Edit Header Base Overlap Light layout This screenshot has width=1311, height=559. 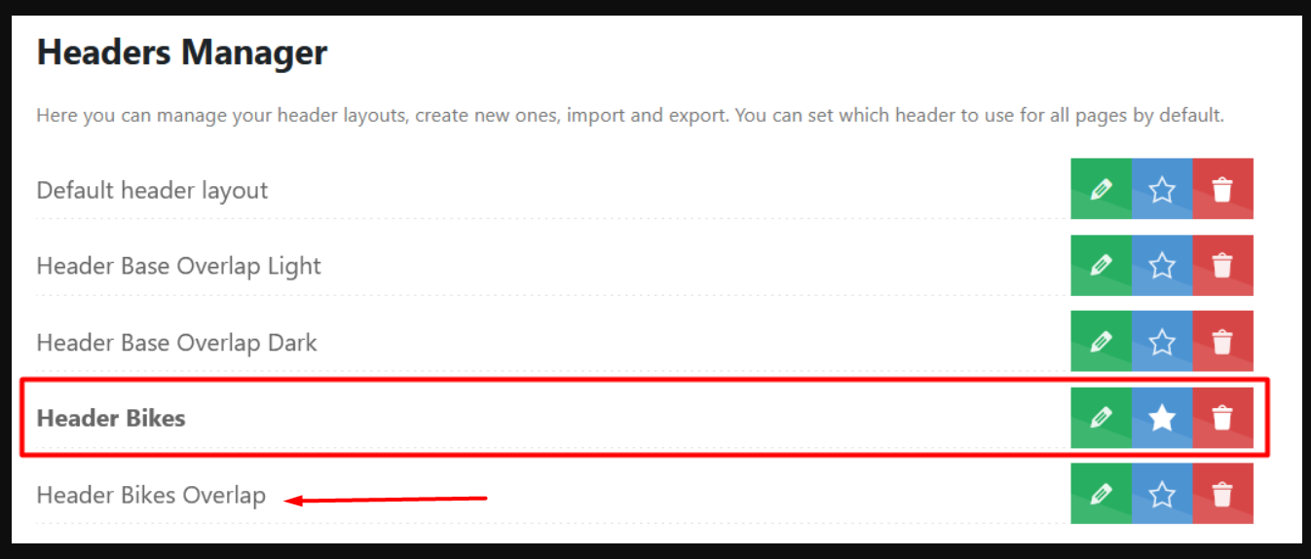point(1101,265)
